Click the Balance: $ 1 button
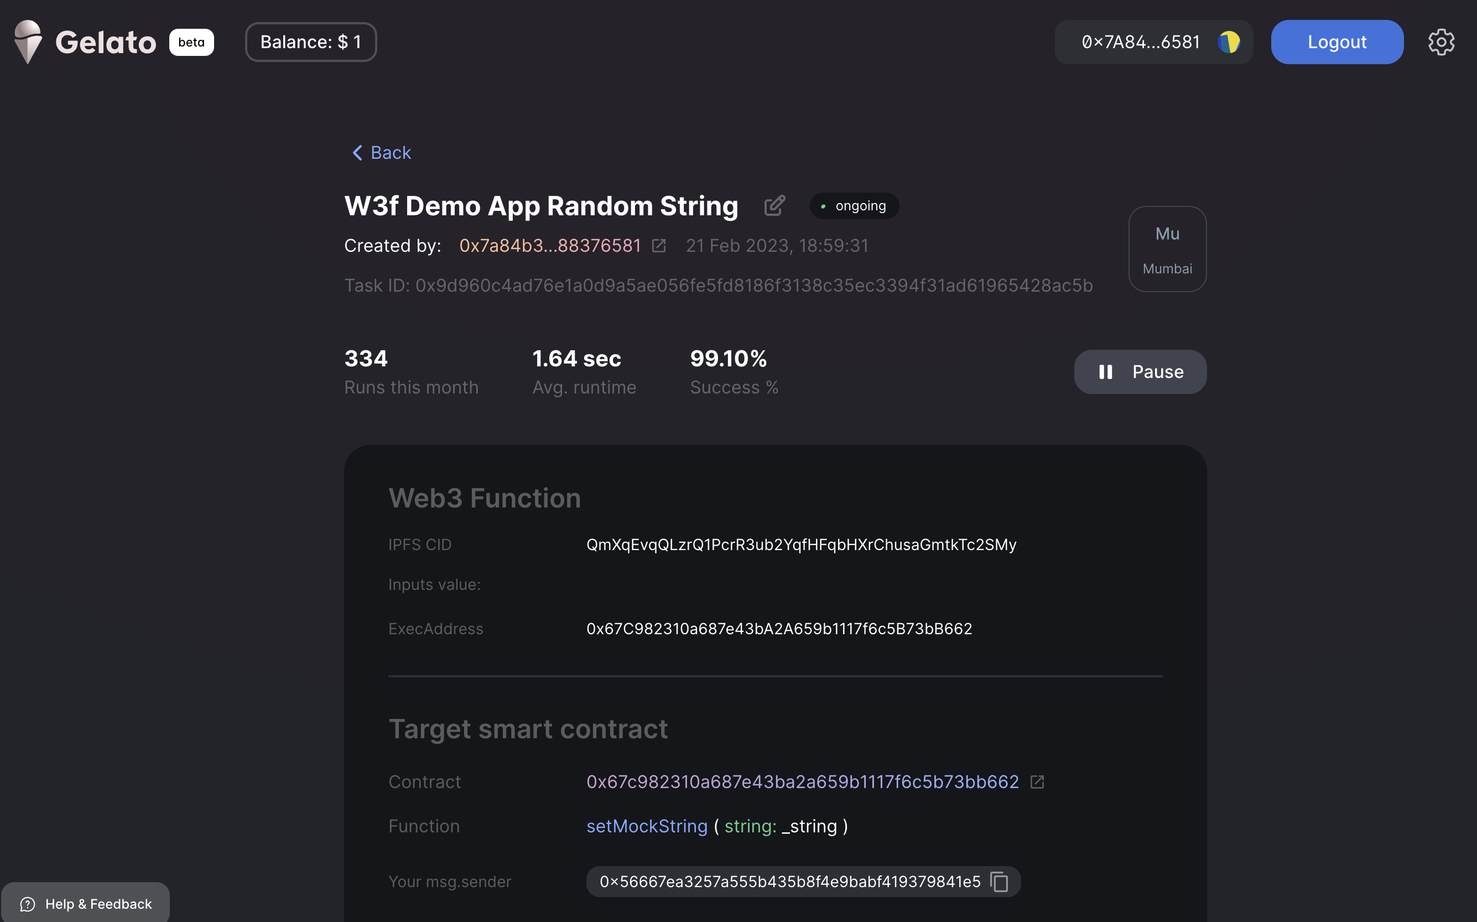This screenshot has height=922, width=1477. tap(310, 42)
